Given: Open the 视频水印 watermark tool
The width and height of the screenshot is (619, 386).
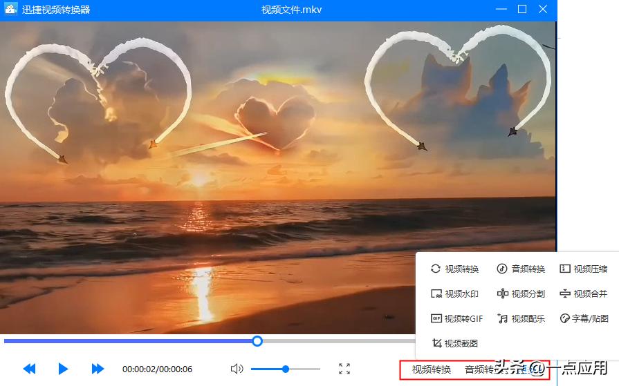Looking at the screenshot, I should (x=455, y=294).
